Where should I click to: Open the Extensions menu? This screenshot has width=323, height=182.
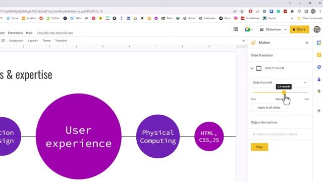15,33
